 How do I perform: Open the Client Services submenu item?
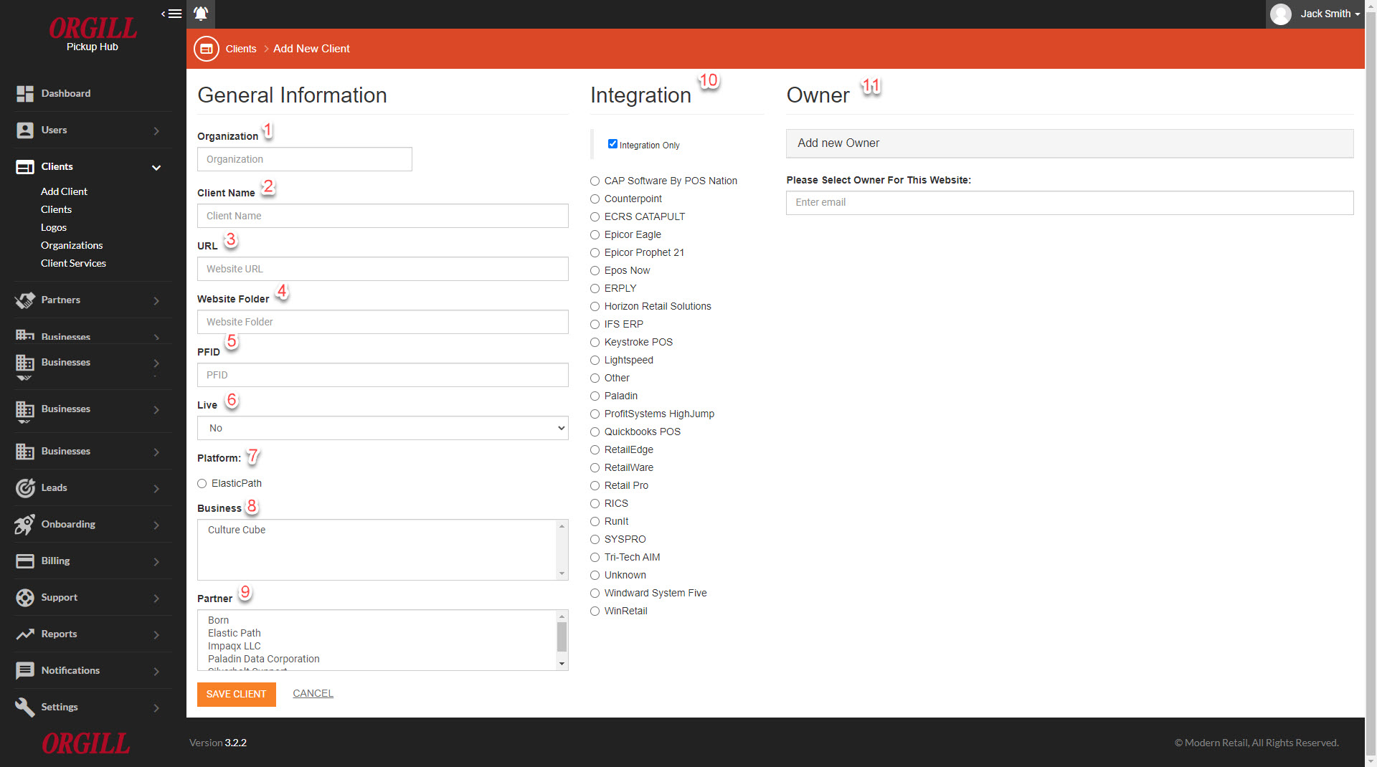pos(73,263)
